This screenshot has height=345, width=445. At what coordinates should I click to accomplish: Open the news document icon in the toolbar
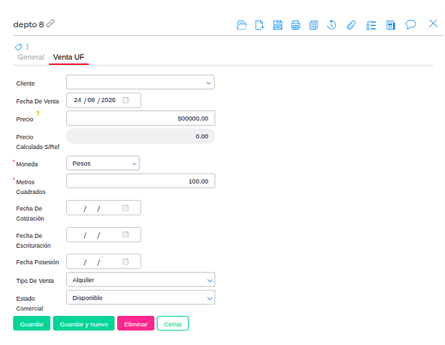390,25
